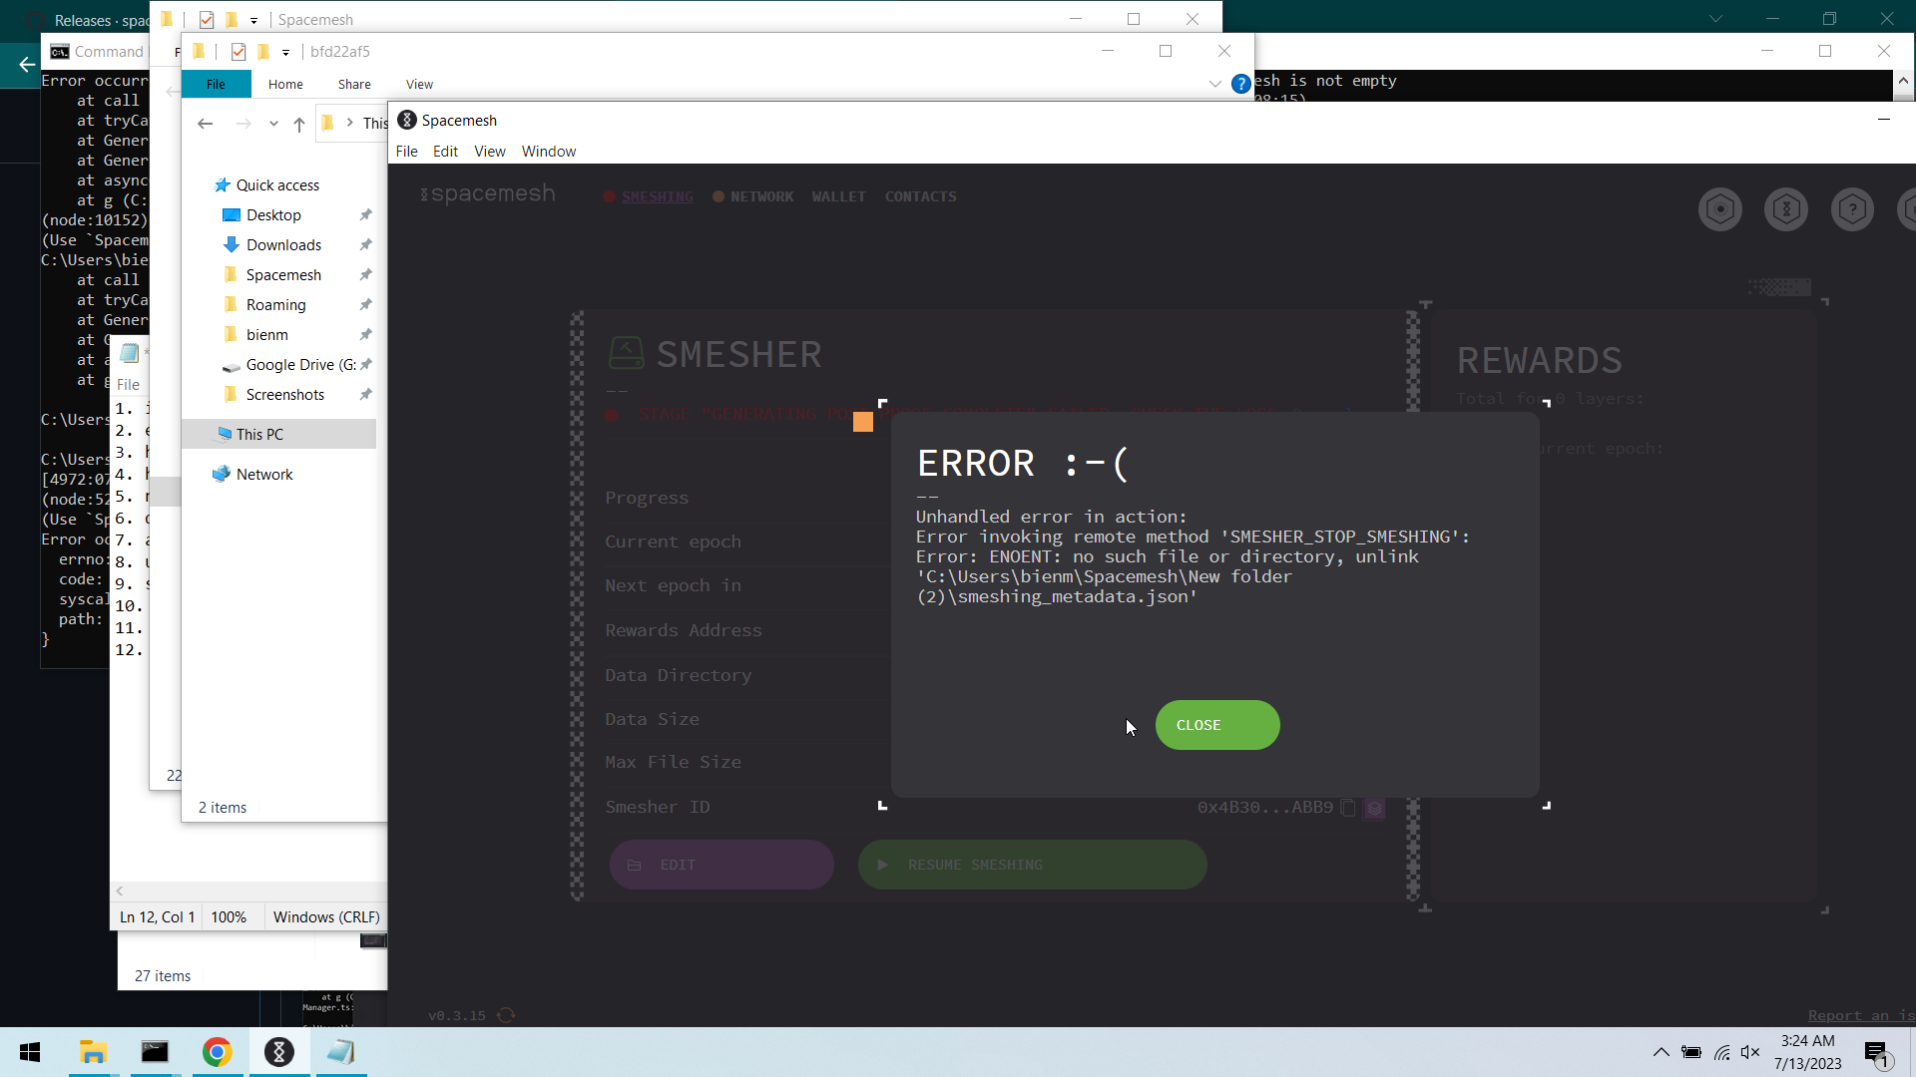The height and width of the screenshot is (1077, 1916).
Task: Launch the Spacemesh taskbar icon
Action: point(278,1052)
